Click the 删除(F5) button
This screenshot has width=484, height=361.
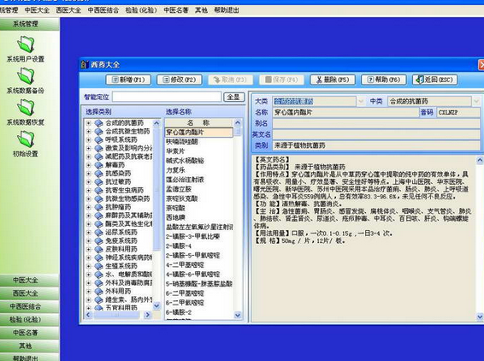click(333, 80)
